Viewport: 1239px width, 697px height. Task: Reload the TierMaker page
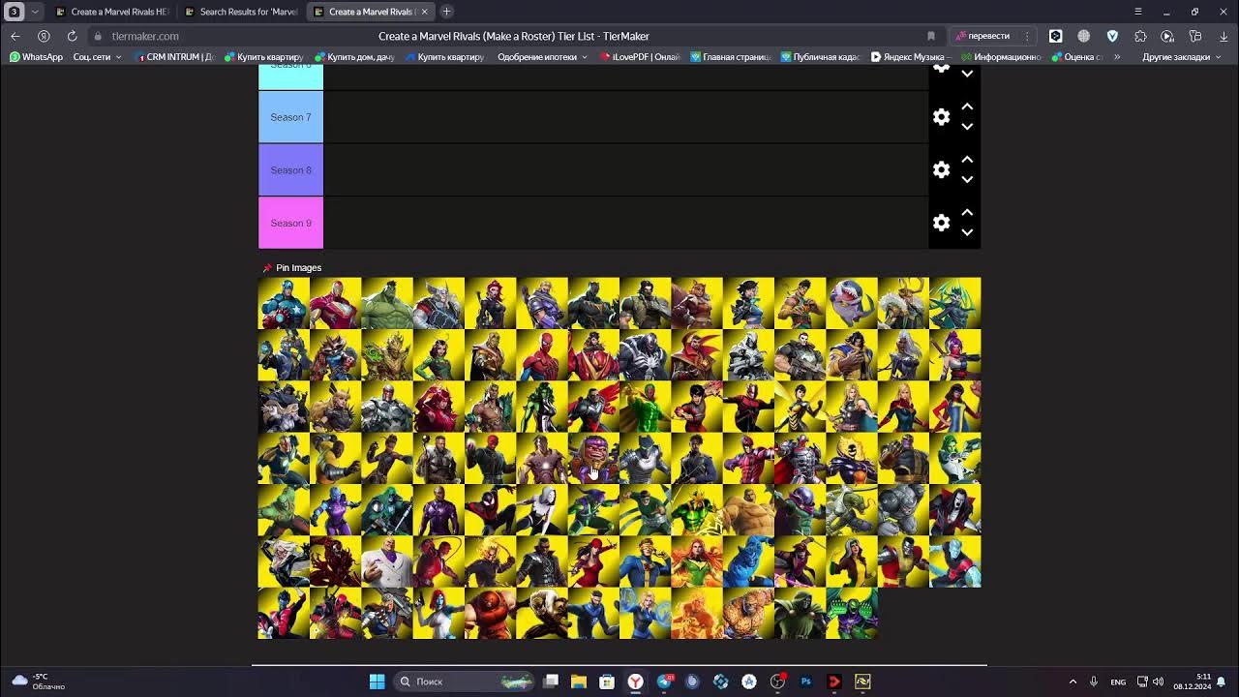[x=72, y=36]
